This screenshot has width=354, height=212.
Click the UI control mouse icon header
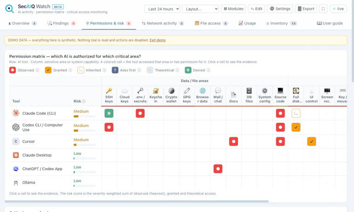tap(312, 91)
